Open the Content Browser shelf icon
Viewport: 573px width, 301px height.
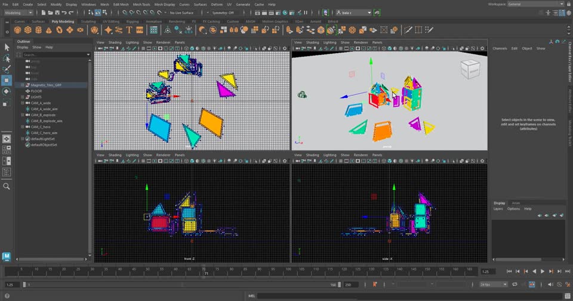pyautogui.click(x=154, y=30)
